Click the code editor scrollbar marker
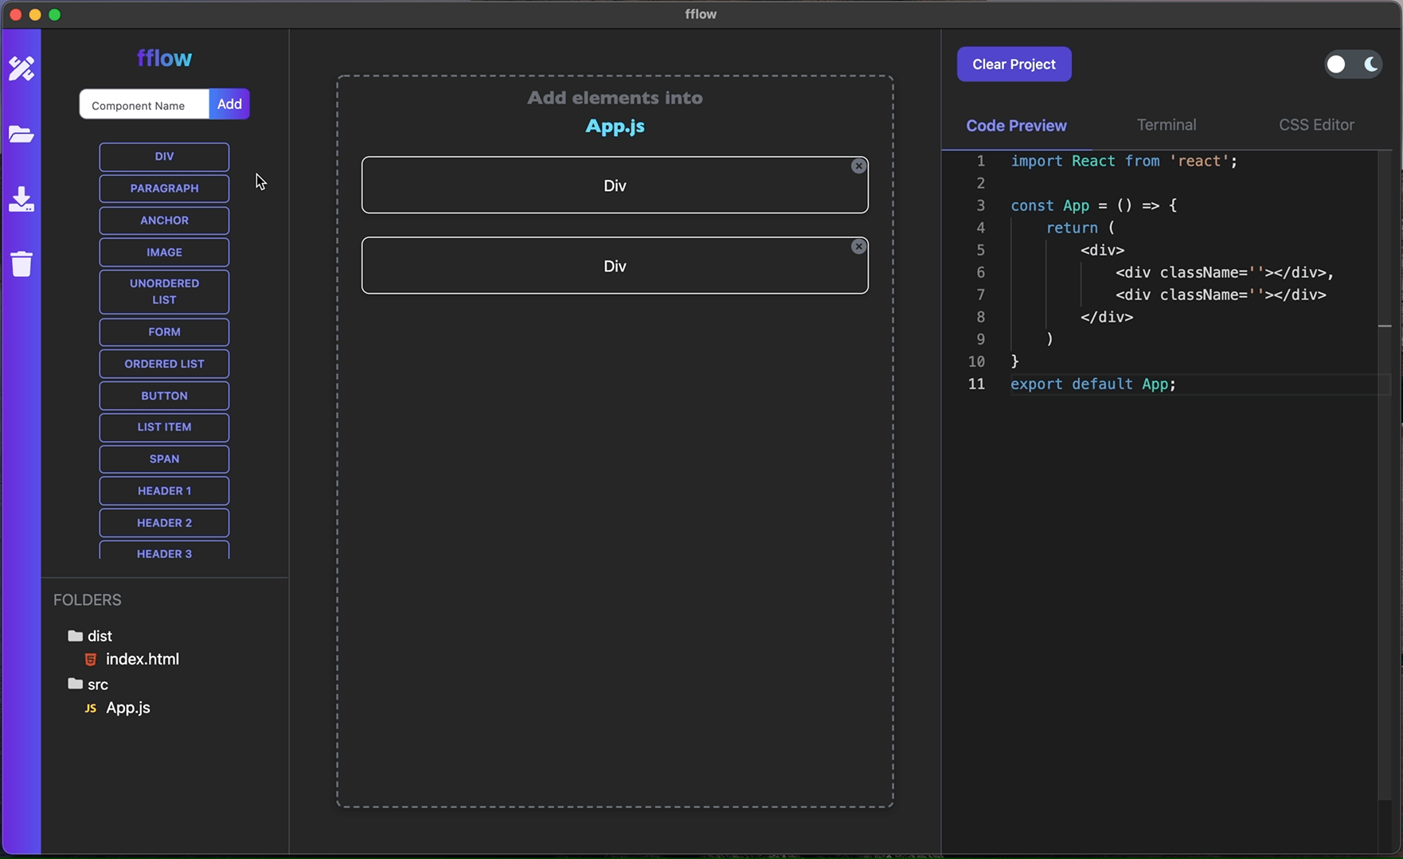This screenshot has height=859, width=1403. (x=1385, y=326)
